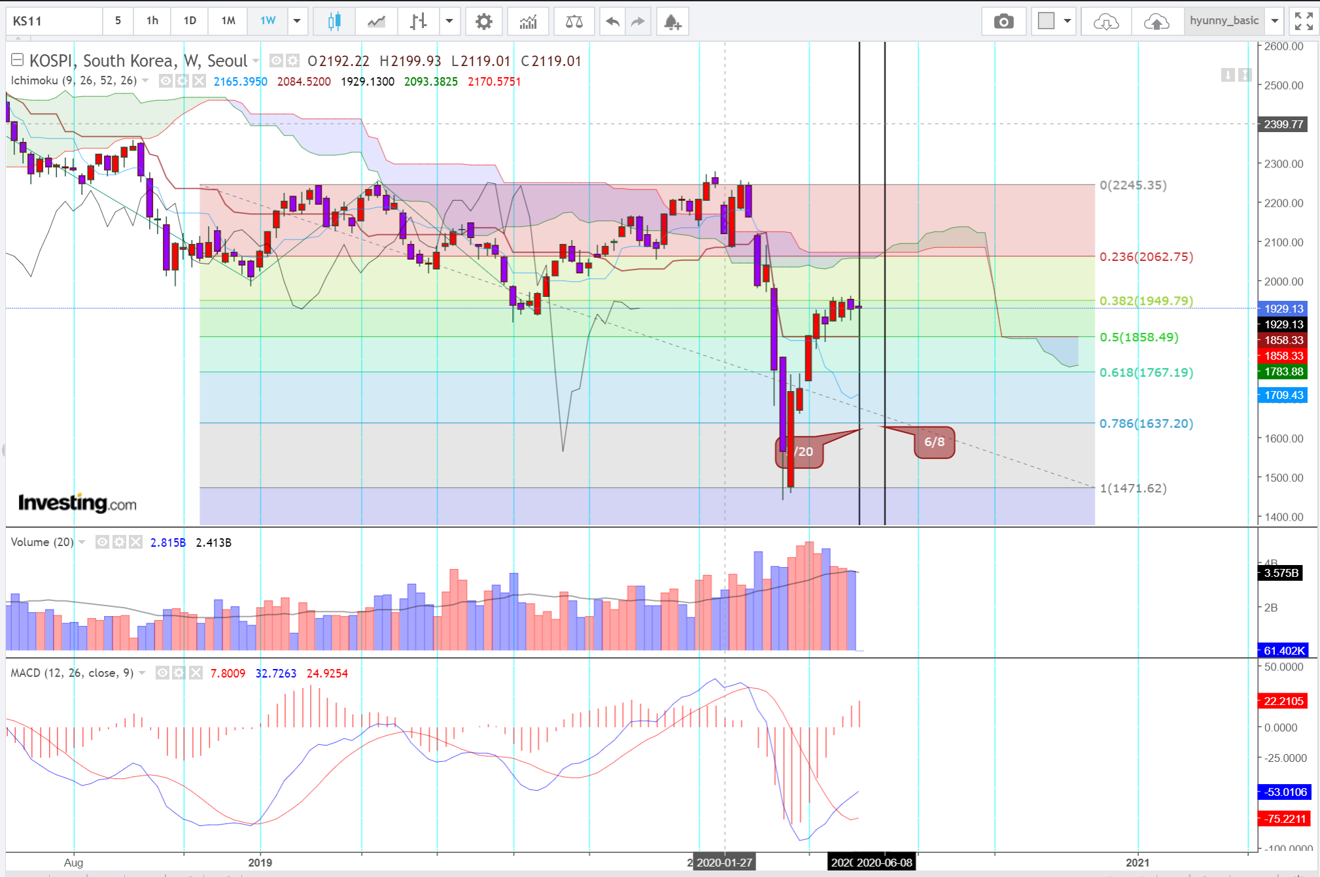Save chart to cloud

tap(1156, 22)
